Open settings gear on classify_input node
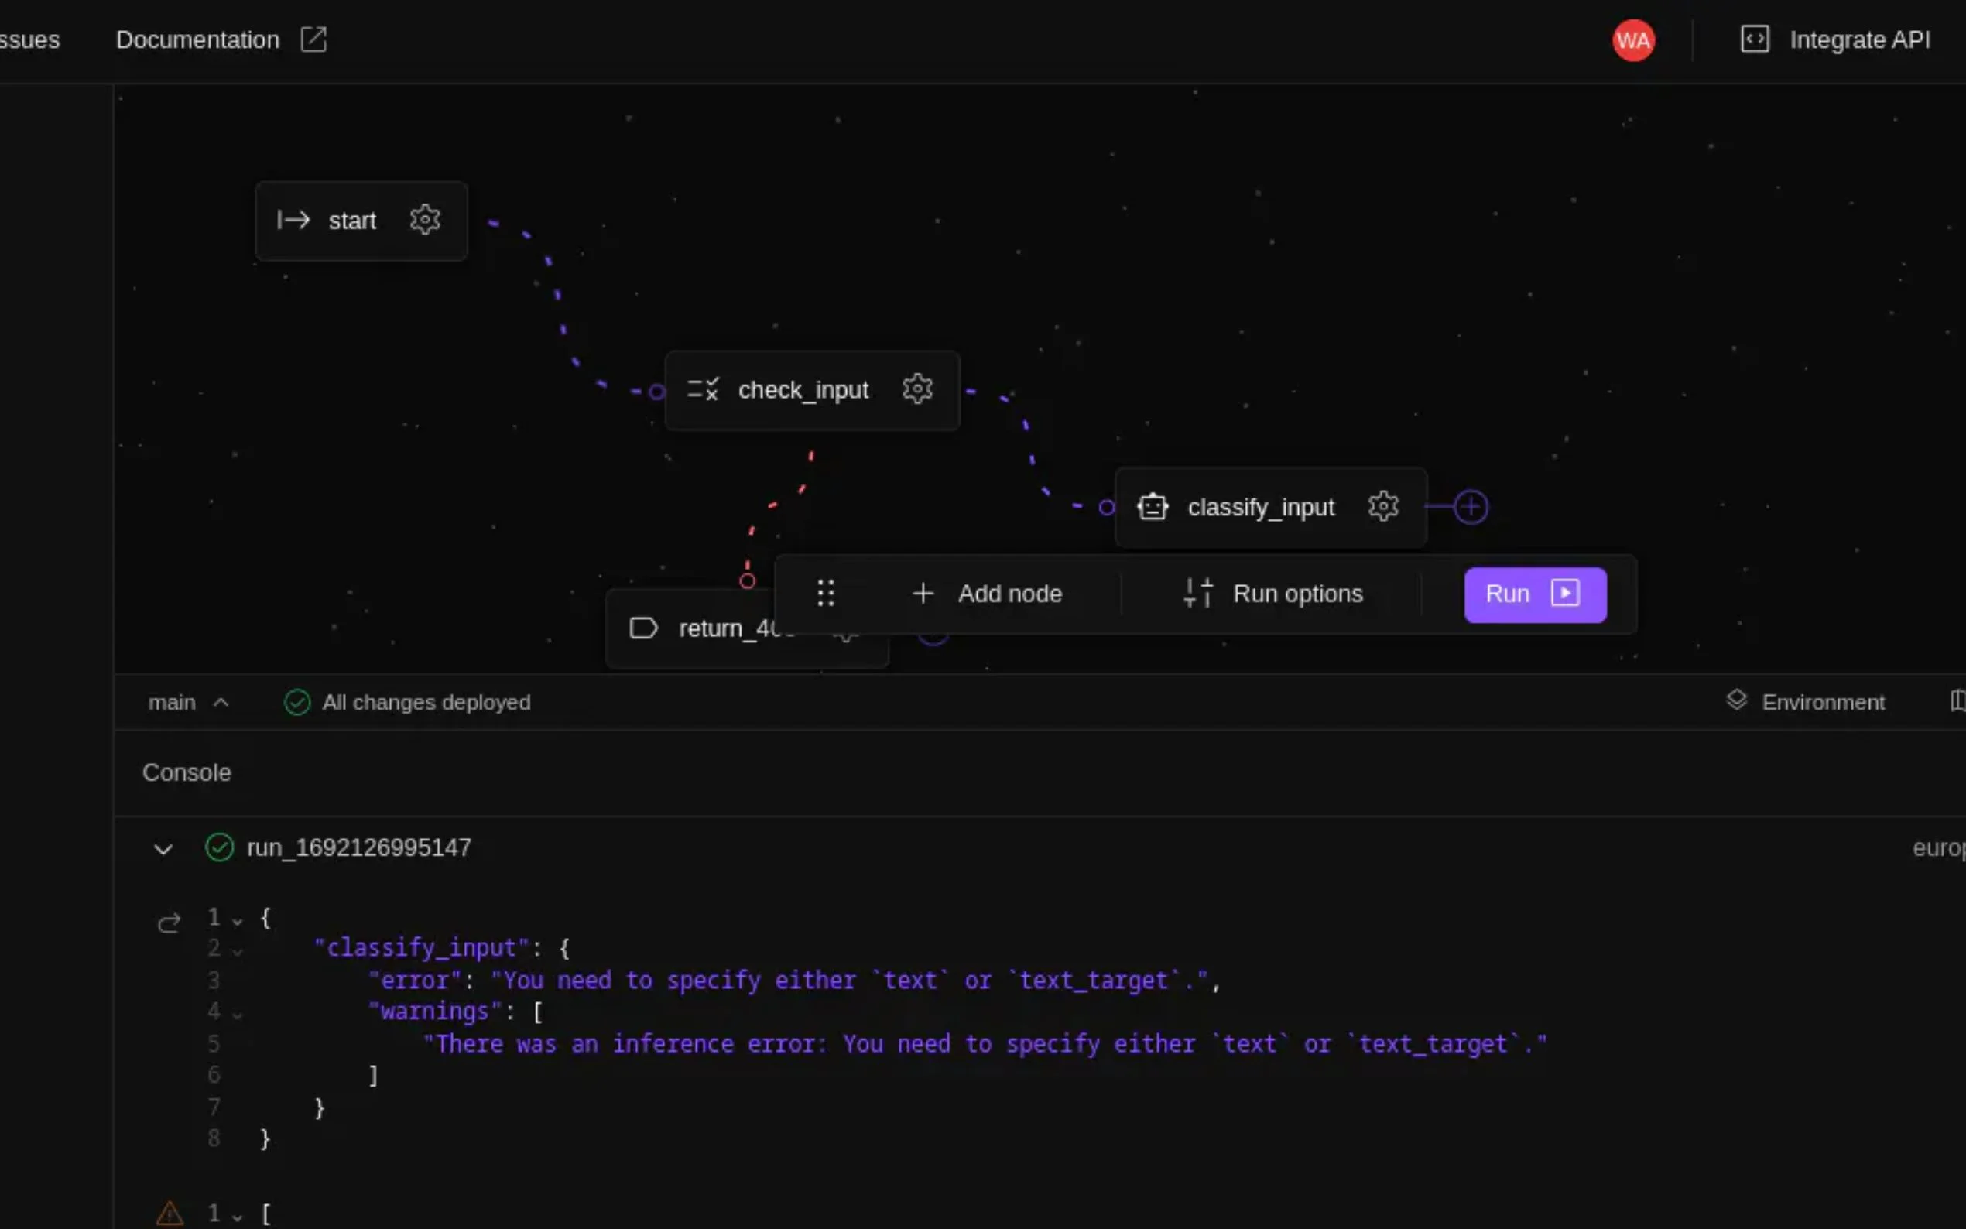This screenshot has width=1966, height=1229. point(1382,506)
